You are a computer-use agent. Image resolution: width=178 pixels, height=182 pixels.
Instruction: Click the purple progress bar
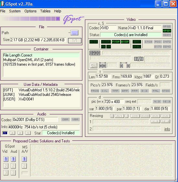point(31,19)
